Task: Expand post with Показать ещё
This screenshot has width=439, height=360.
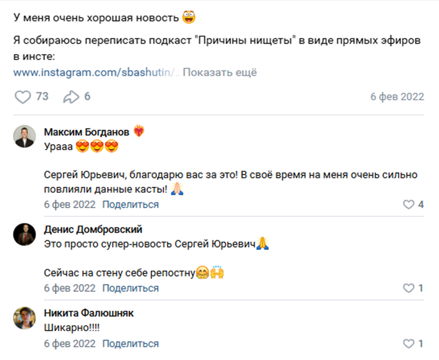Action: [220, 73]
